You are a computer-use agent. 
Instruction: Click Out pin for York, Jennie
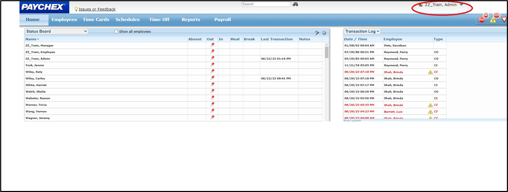click(x=212, y=65)
